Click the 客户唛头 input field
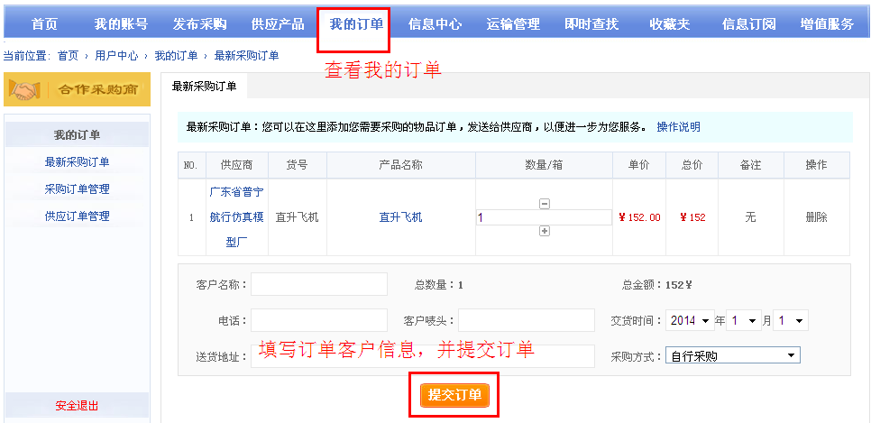871x423 pixels. (x=526, y=320)
